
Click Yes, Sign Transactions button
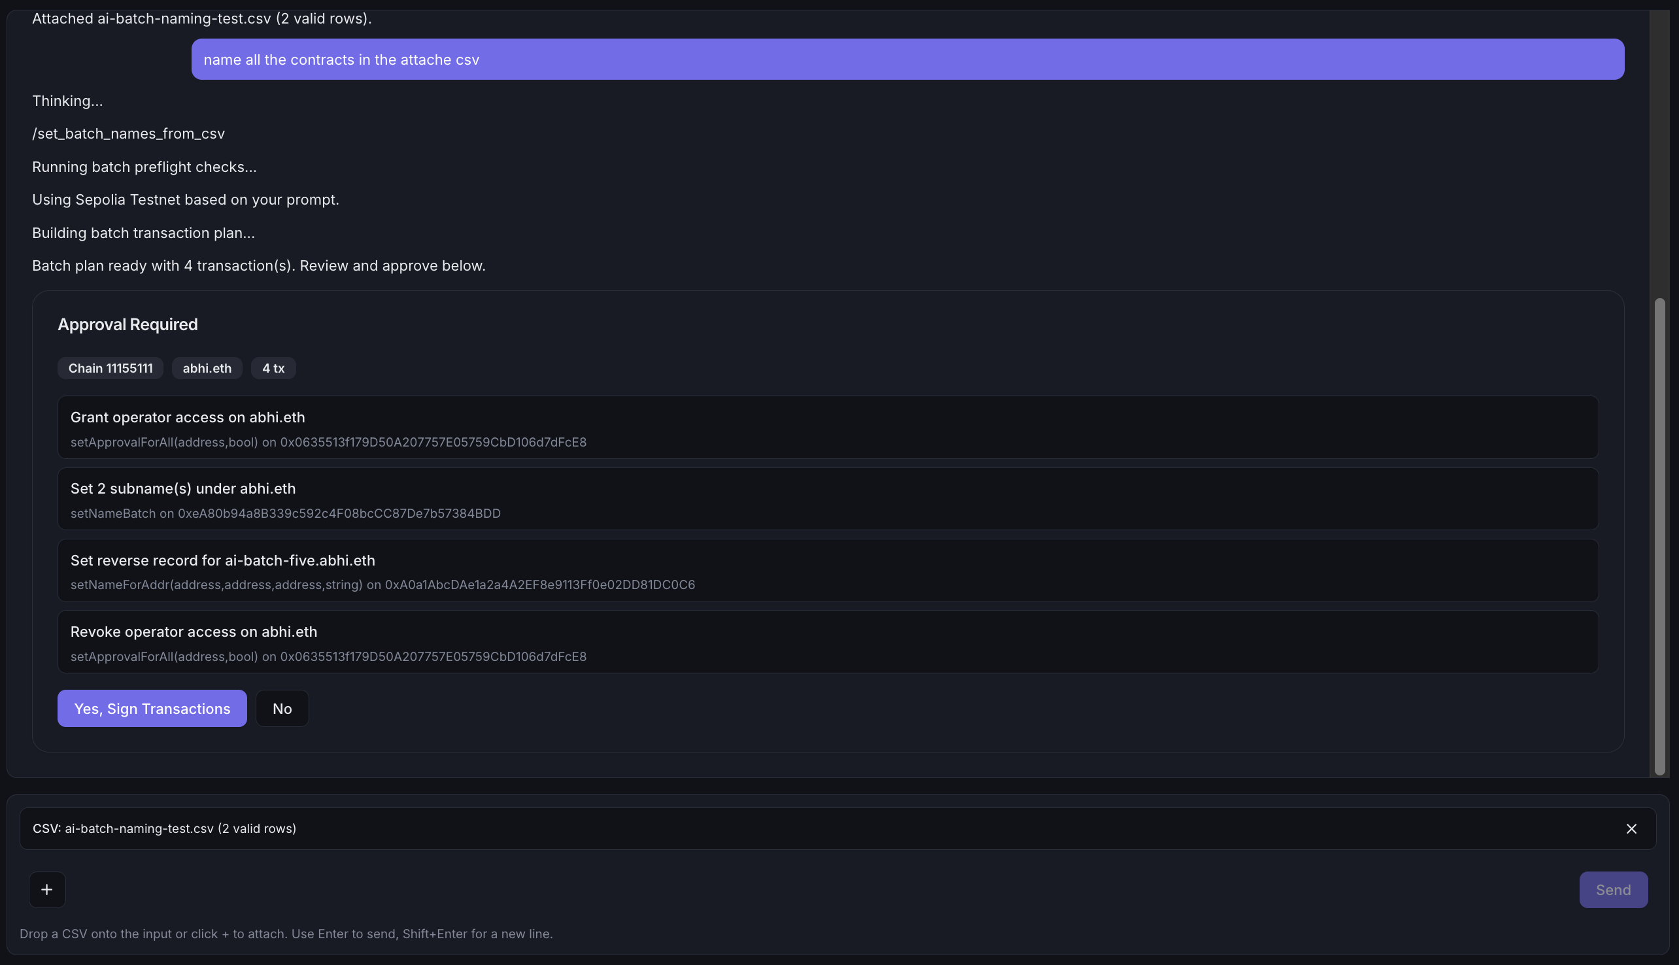(x=152, y=709)
